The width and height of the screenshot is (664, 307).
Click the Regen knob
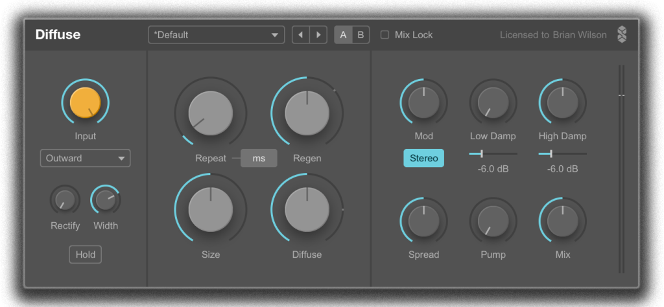(x=307, y=113)
